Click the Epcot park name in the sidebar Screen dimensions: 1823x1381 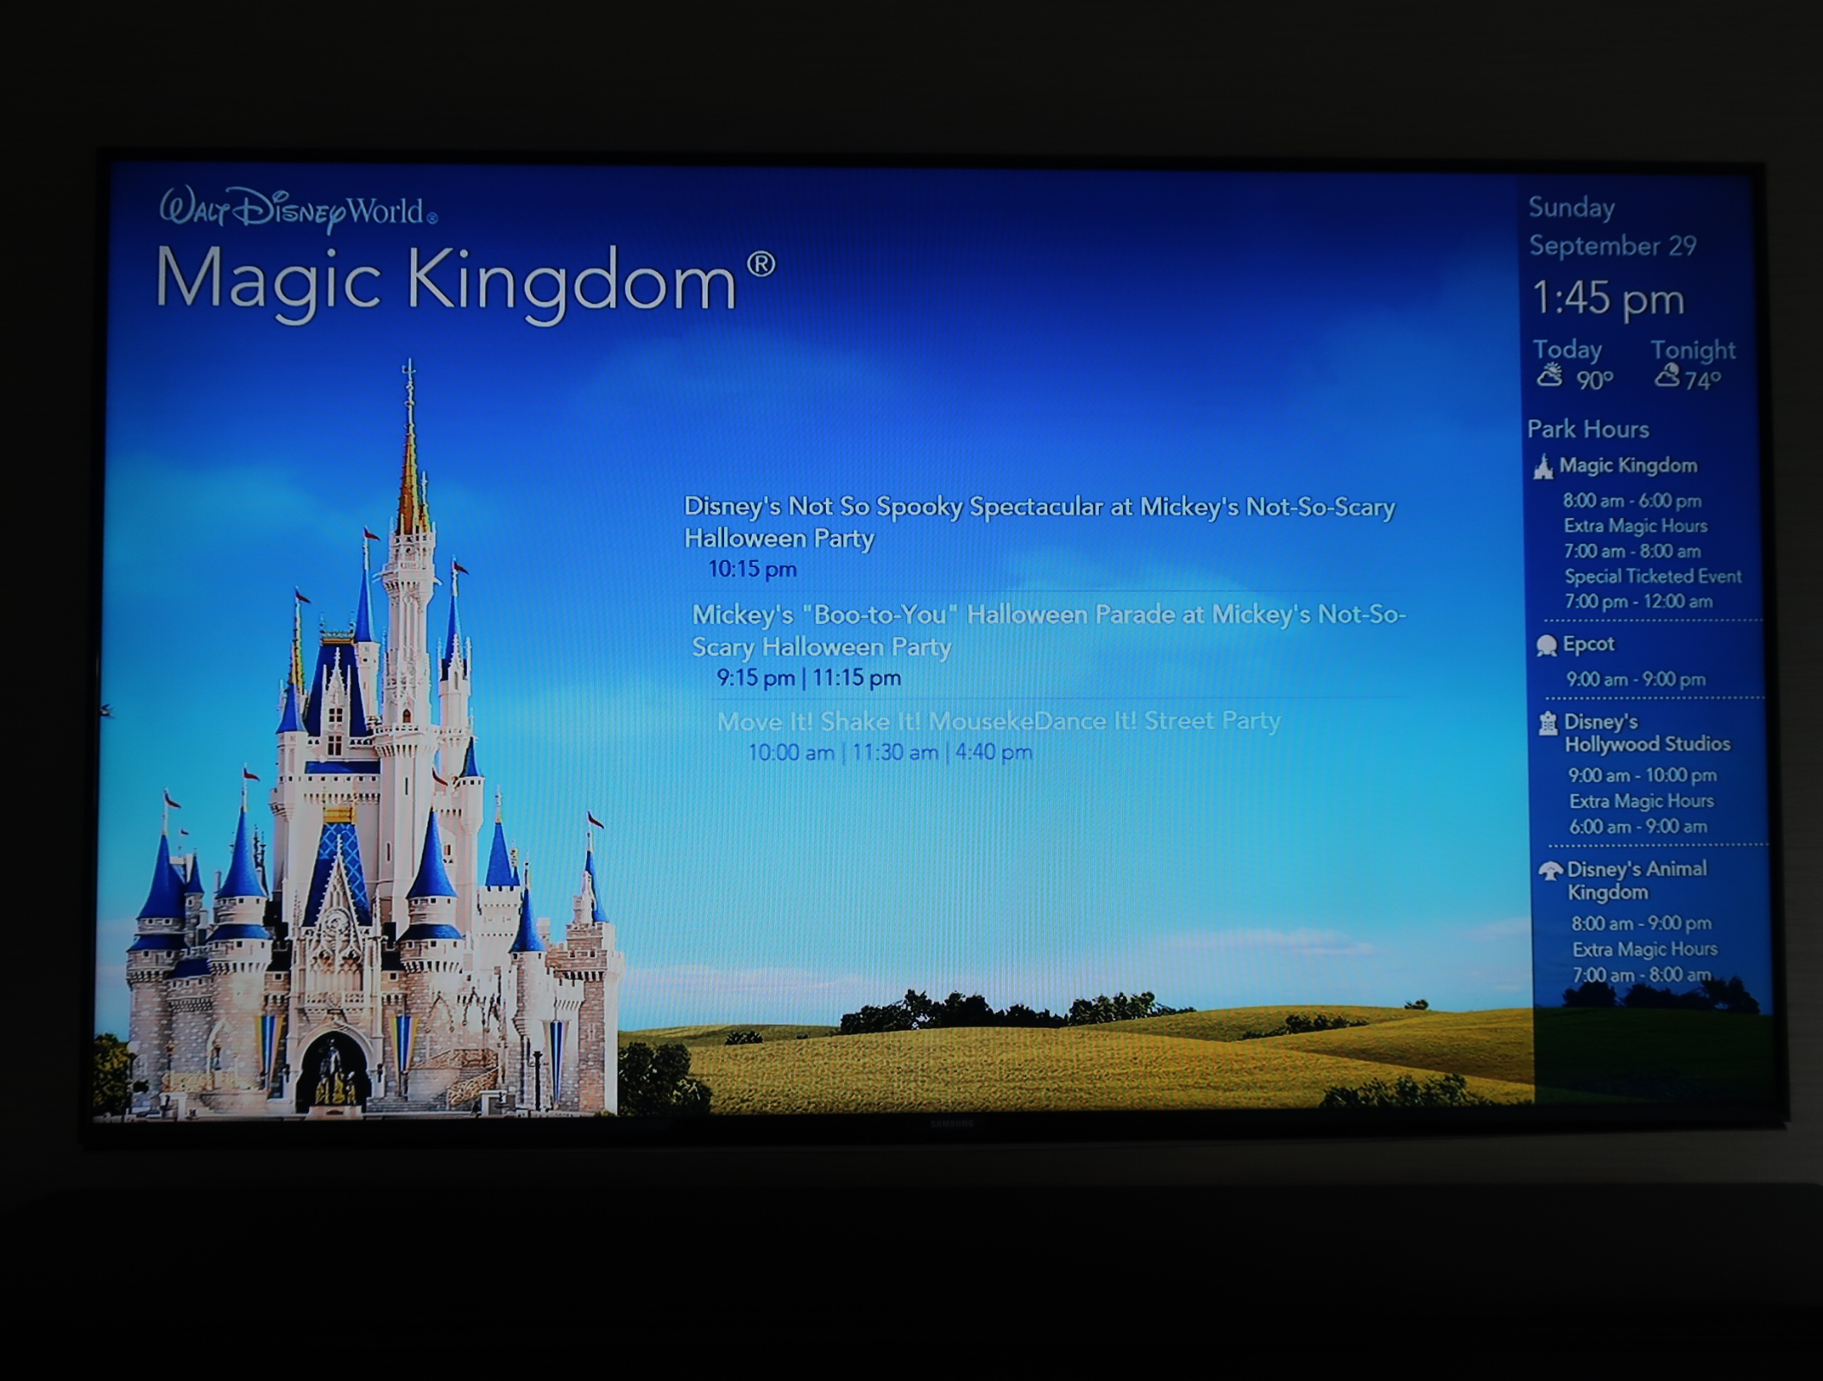pos(1588,644)
